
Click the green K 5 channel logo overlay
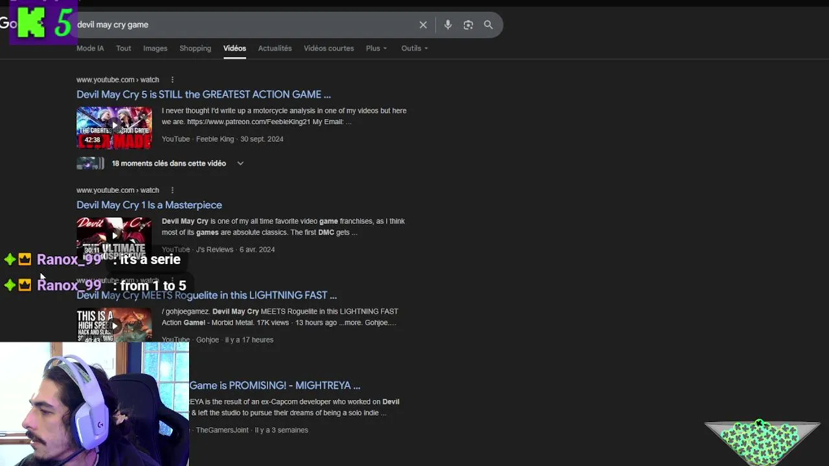point(43,23)
